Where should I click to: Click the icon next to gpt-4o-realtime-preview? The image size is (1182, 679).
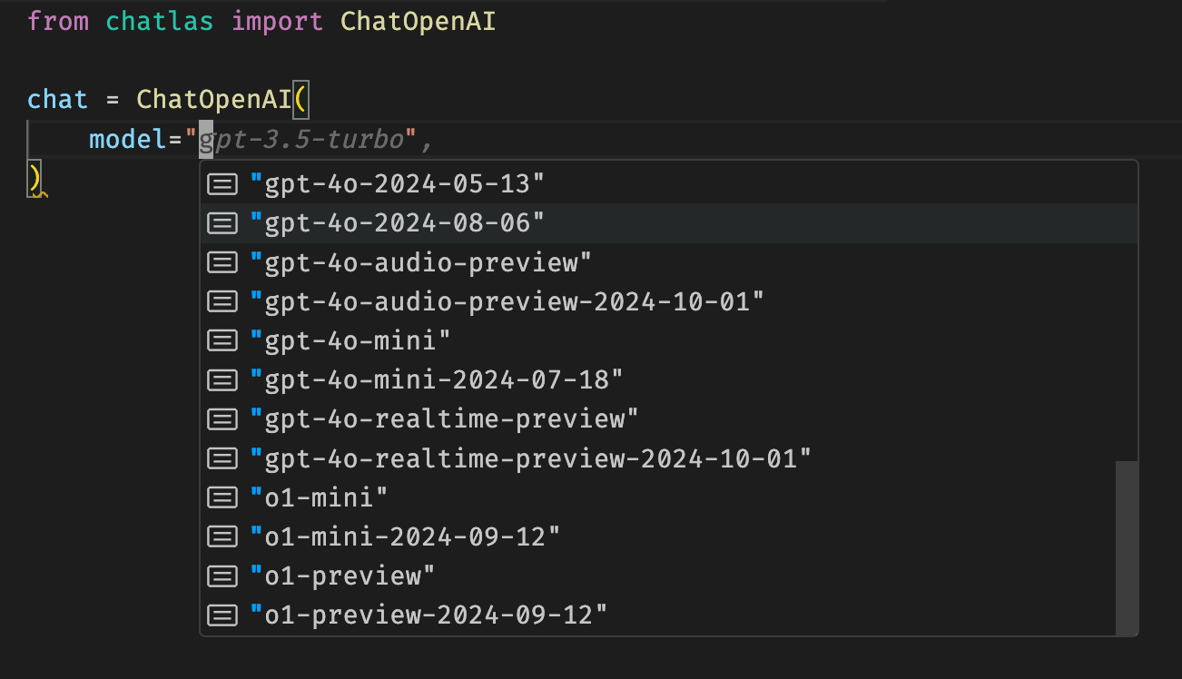[222, 418]
